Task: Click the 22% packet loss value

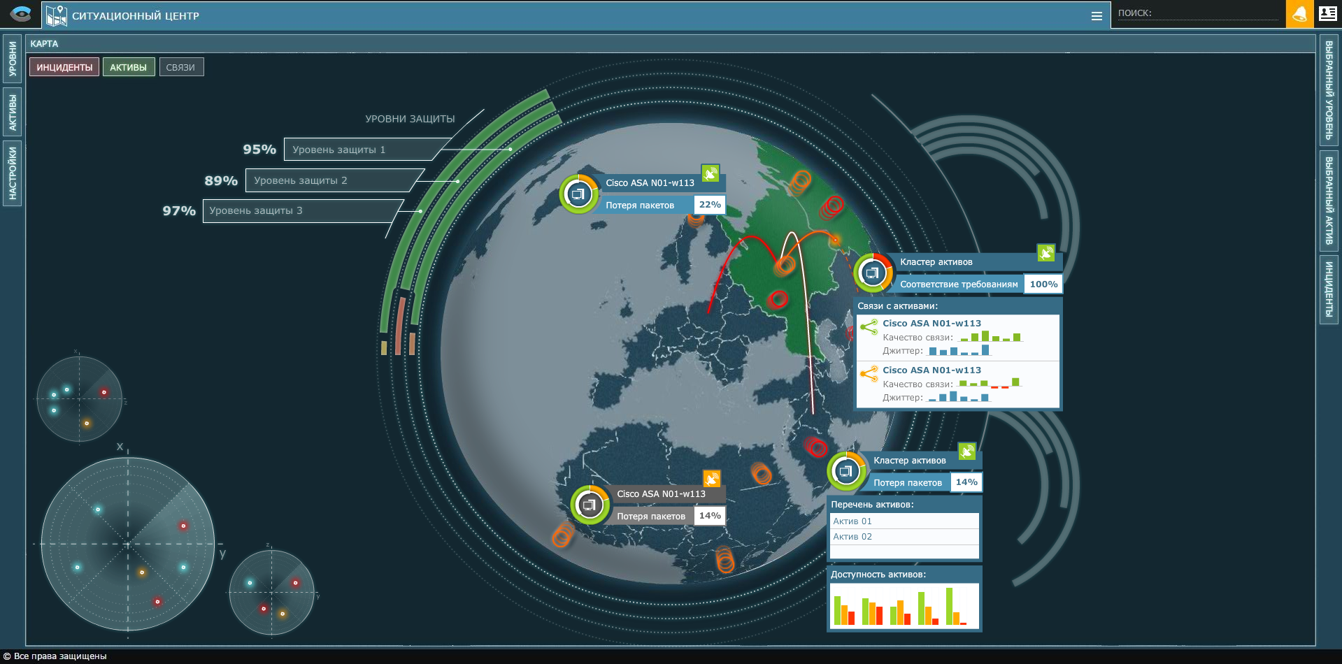Action: (x=710, y=205)
